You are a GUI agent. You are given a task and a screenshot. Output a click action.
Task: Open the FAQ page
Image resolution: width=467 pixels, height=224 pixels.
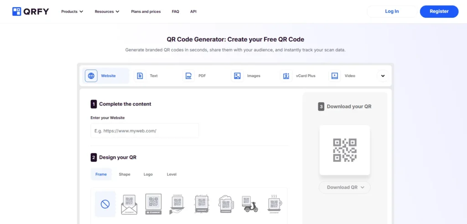coord(176,11)
